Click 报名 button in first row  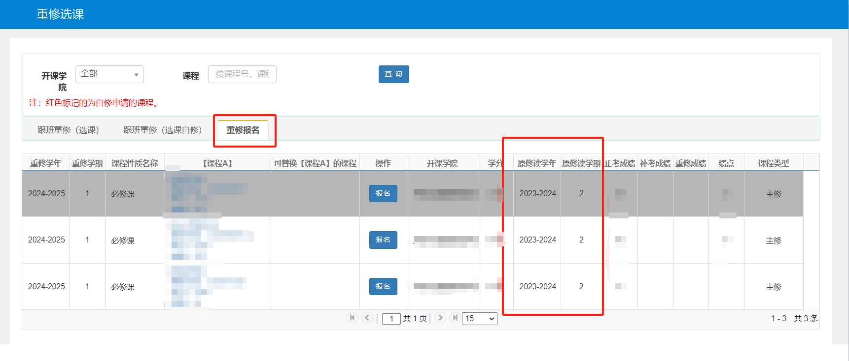(383, 193)
